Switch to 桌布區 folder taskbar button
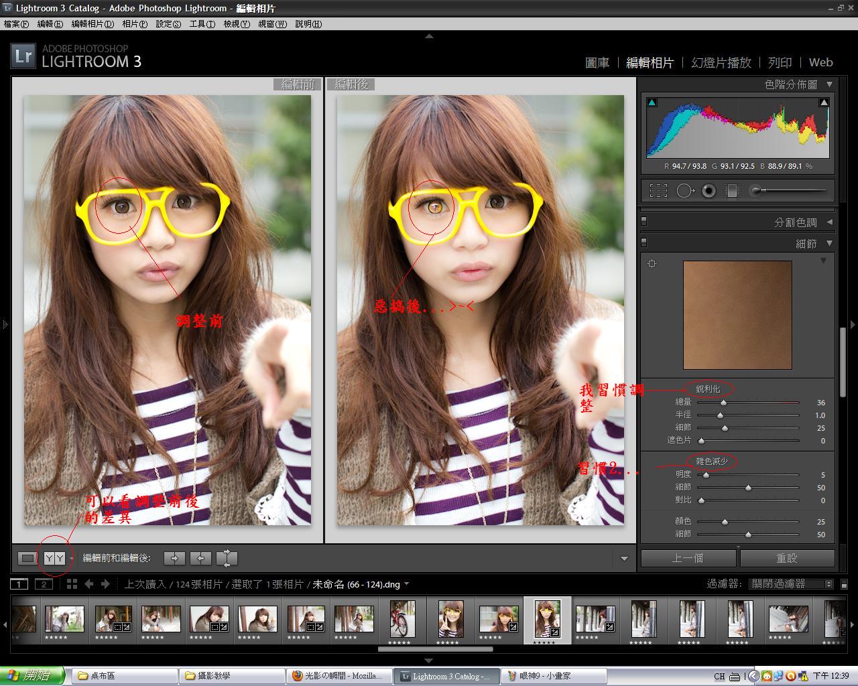 pos(123,676)
